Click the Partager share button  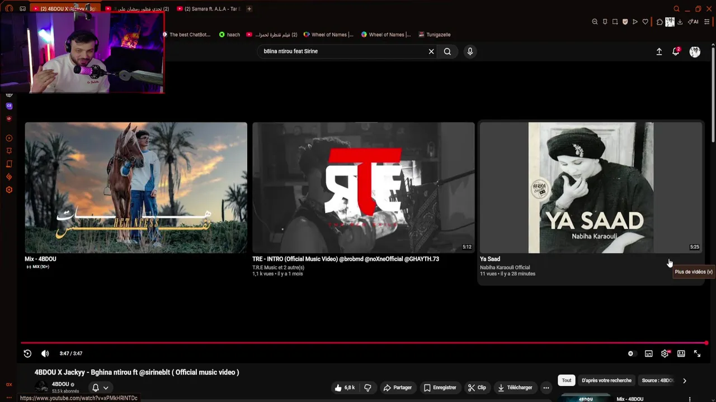397,387
